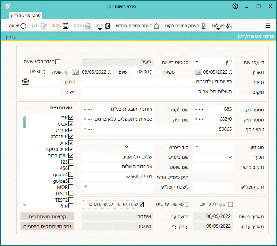Click ellipsis browse button for שם תיק

pos(90,119)
